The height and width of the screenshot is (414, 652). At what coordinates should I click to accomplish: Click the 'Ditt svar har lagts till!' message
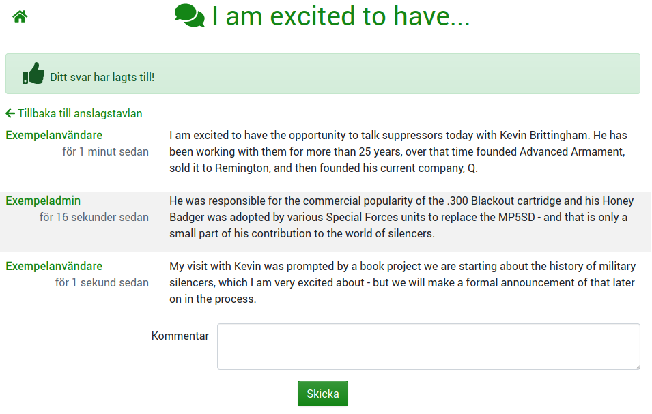pyautogui.click(x=102, y=77)
